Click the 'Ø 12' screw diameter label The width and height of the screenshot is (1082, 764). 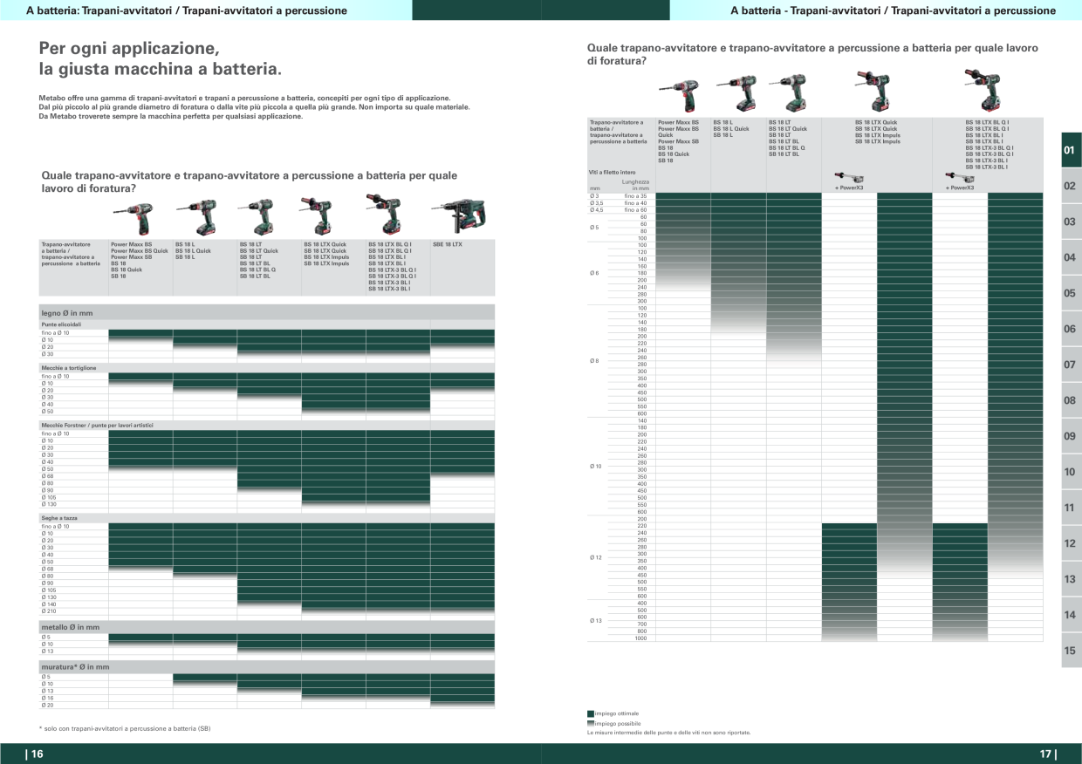point(597,556)
